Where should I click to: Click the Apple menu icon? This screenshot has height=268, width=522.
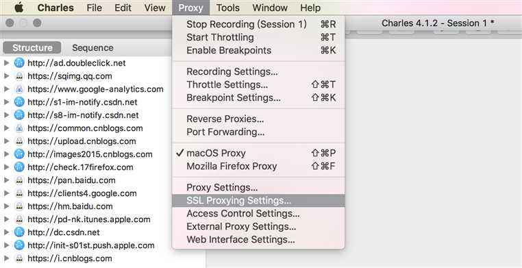19,8
